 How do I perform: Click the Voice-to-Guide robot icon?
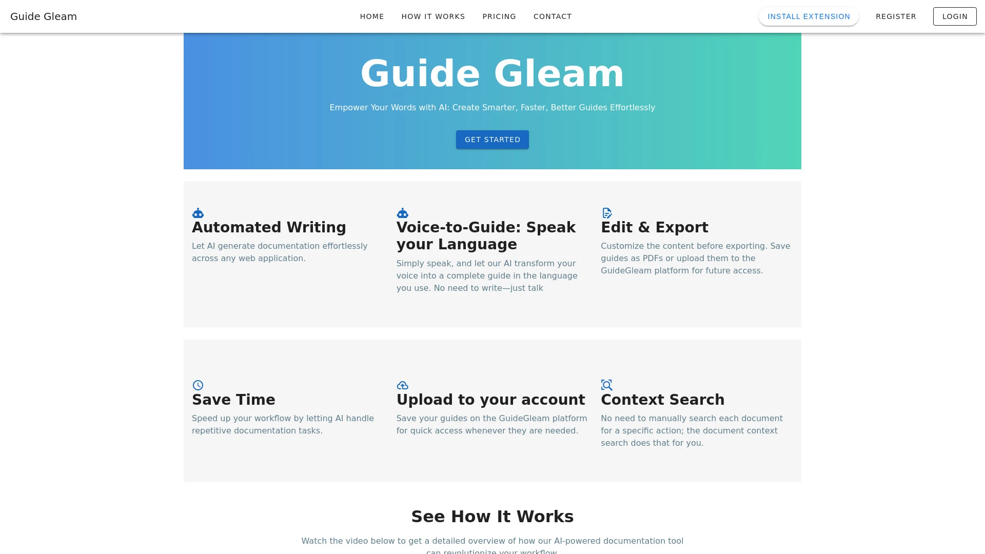[402, 213]
